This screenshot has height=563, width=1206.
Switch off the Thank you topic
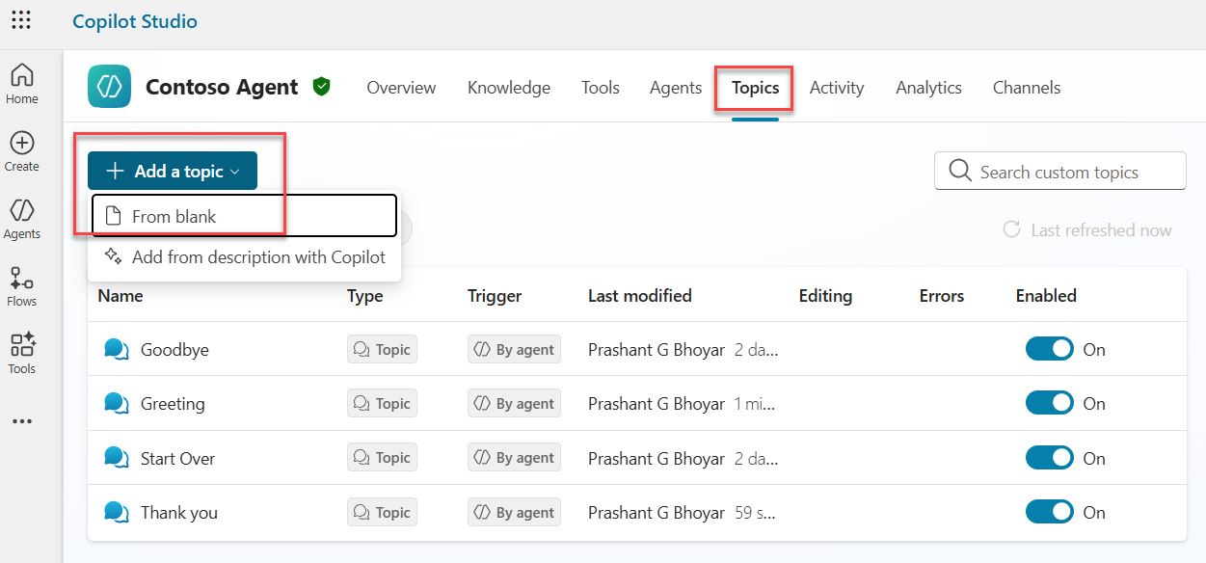pyautogui.click(x=1049, y=512)
